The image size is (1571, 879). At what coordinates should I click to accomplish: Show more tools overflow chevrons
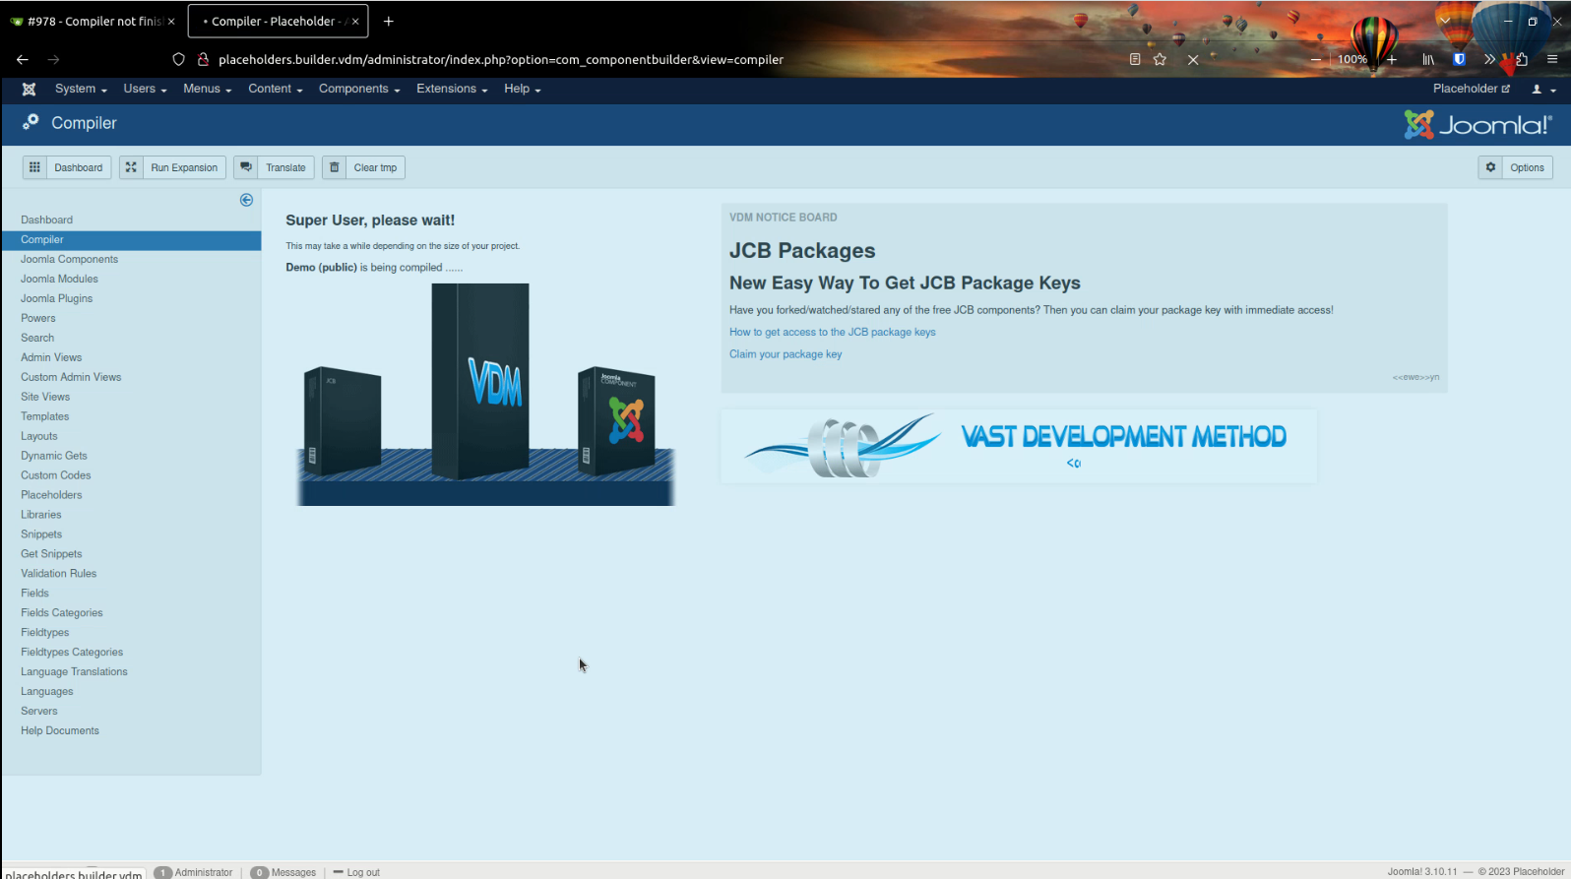(1489, 59)
